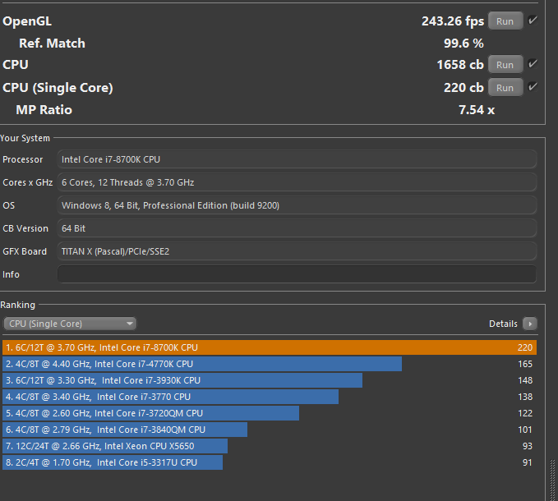Run the OpenGL benchmark
Image resolution: width=558 pixels, height=501 pixels.
click(x=505, y=21)
